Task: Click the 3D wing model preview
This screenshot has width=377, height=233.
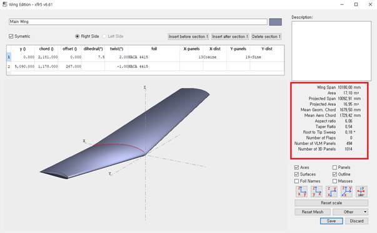Action: click(125, 134)
